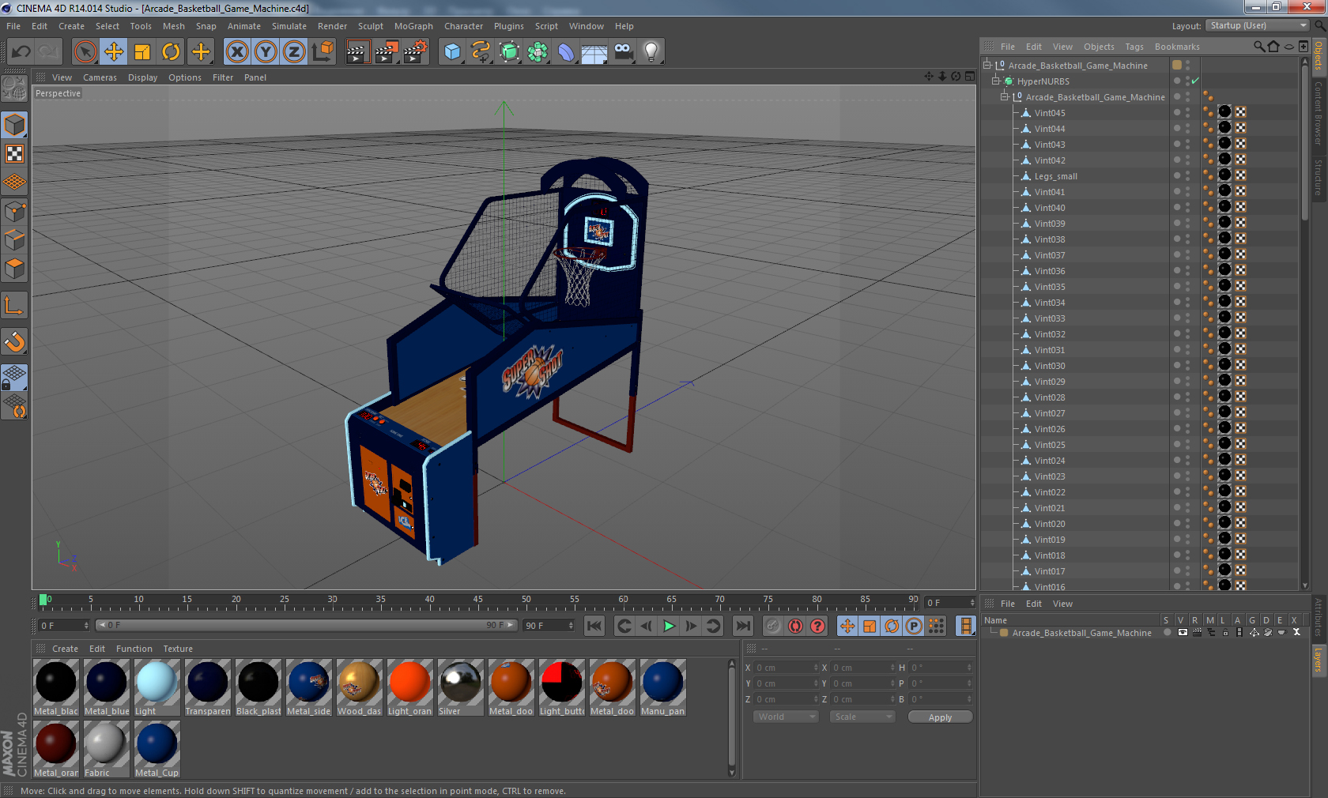Toggle Y axis lock
1328x798 pixels.
(x=266, y=52)
